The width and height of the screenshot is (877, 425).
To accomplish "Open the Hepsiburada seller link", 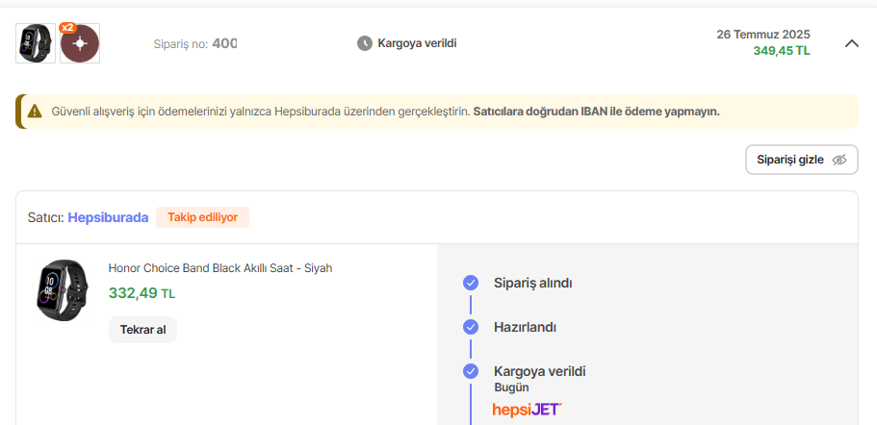I will pyautogui.click(x=108, y=217).
